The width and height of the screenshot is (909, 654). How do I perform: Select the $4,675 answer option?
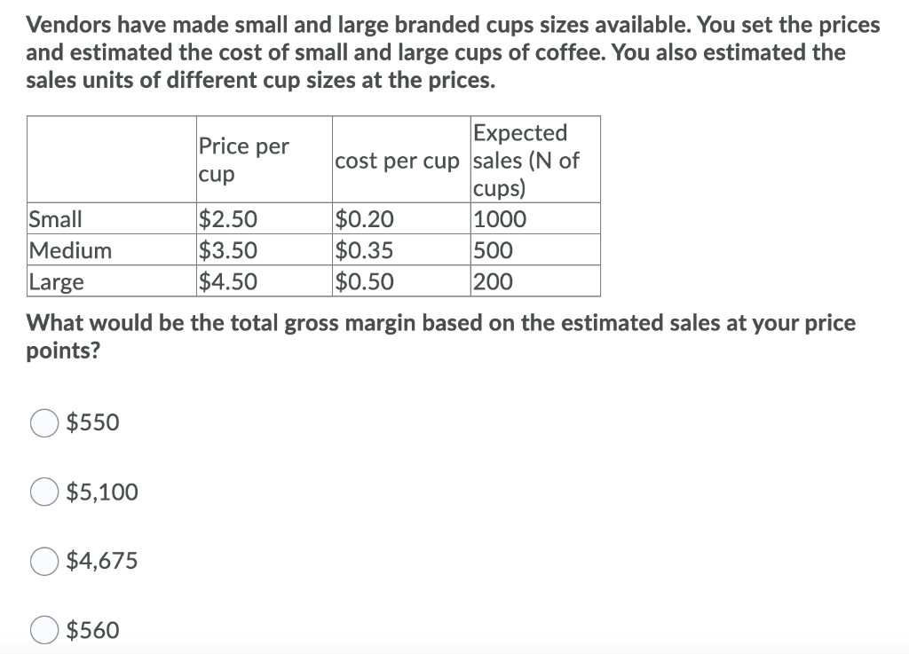[x=43, y=560]
